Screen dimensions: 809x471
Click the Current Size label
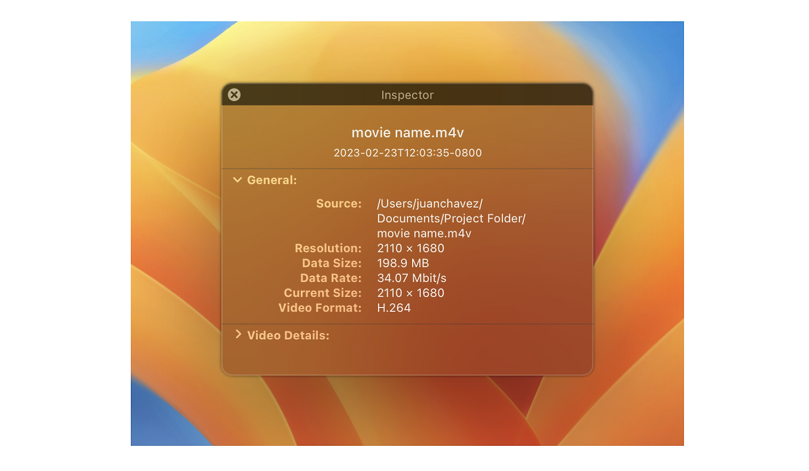click(x=323, y=293)
